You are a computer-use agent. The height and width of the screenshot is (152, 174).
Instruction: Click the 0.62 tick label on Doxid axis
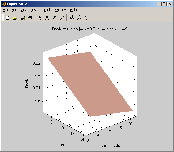[36, 63]
